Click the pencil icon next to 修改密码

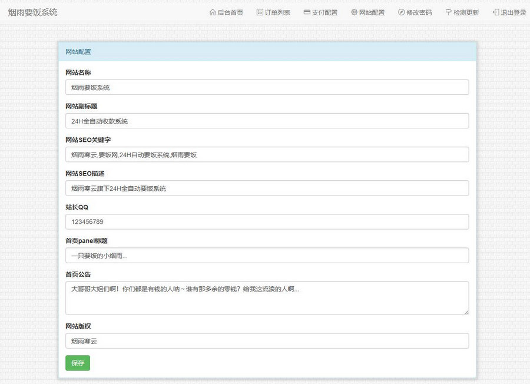[400, 12]
